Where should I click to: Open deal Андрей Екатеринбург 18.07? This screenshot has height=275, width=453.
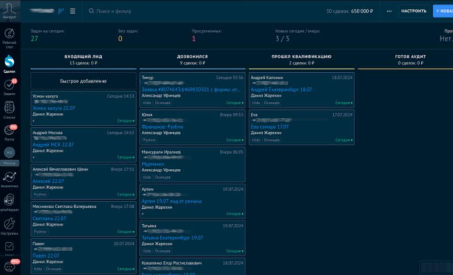tap(281, 89)
